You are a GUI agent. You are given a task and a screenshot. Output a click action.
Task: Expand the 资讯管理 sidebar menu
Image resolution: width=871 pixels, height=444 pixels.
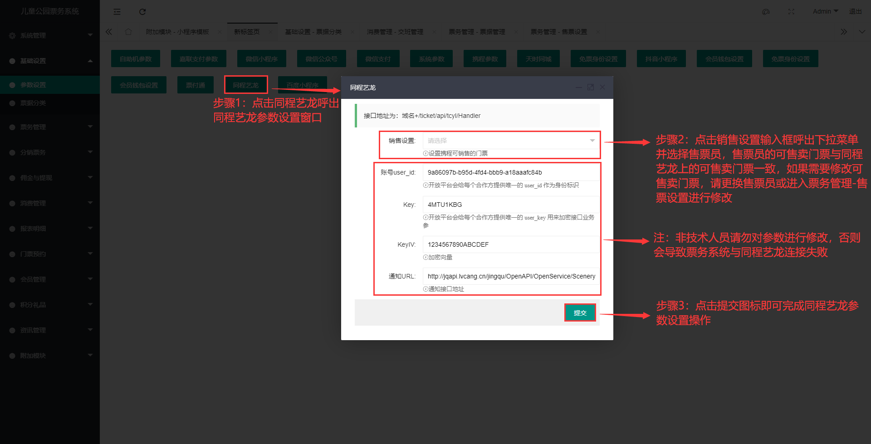tap(50, 330)
